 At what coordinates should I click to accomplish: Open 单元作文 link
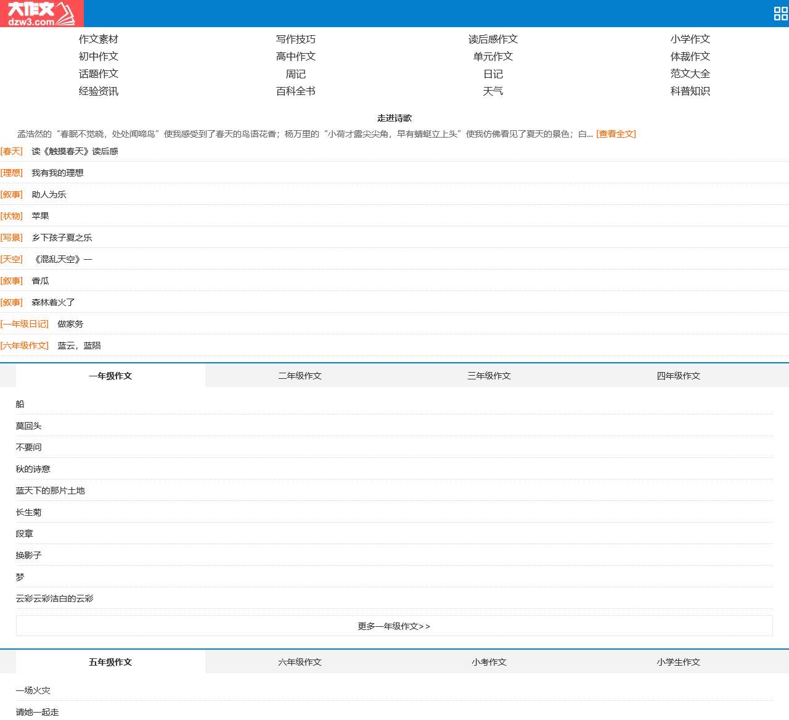493,56
